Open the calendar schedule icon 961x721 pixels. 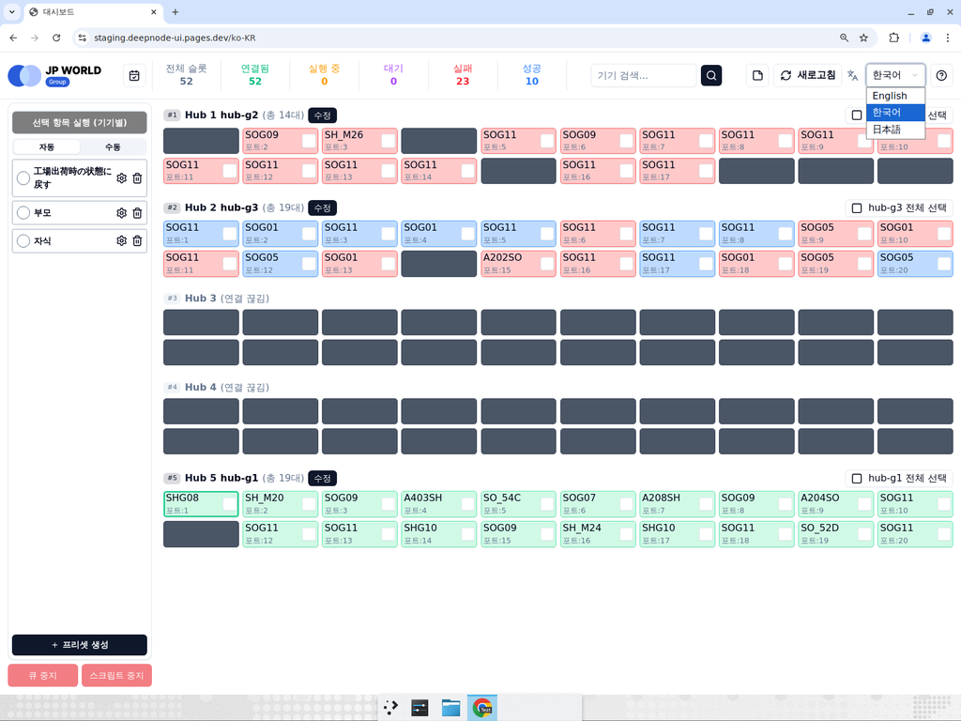point(134,75)
